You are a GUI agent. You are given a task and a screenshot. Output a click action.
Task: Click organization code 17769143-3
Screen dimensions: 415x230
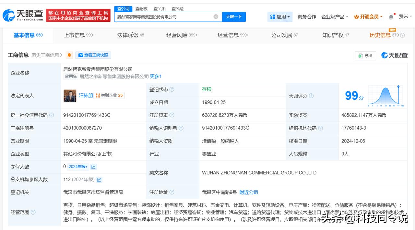click(x=354, y=128)
